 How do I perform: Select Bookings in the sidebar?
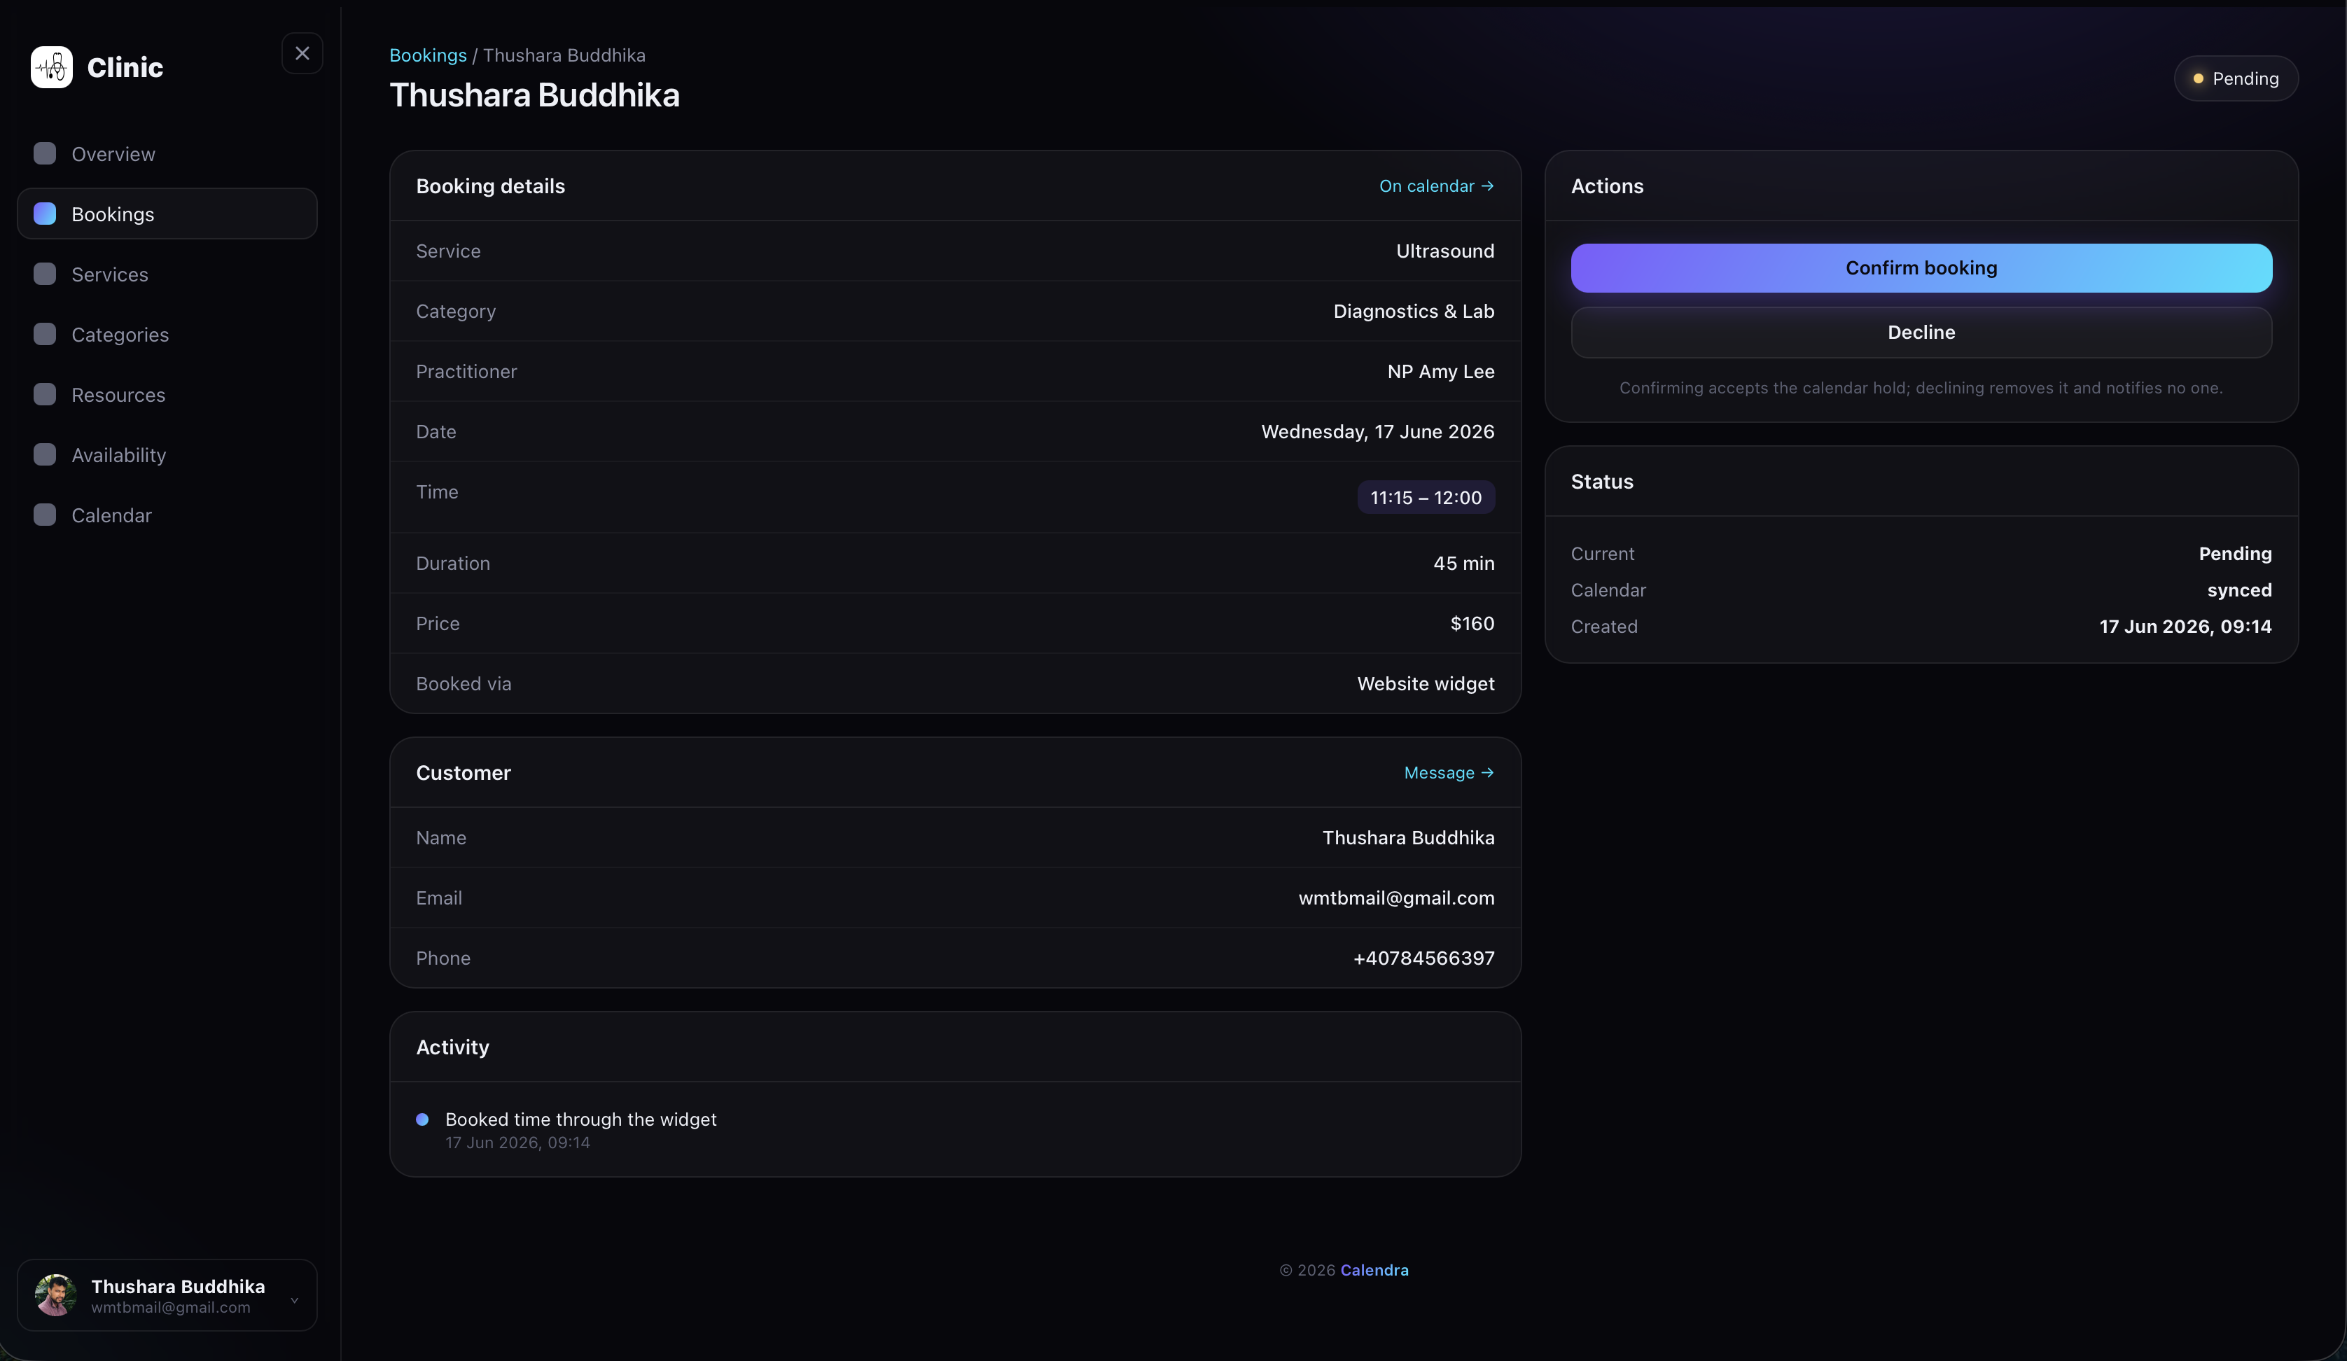click(x=167, y=214)
